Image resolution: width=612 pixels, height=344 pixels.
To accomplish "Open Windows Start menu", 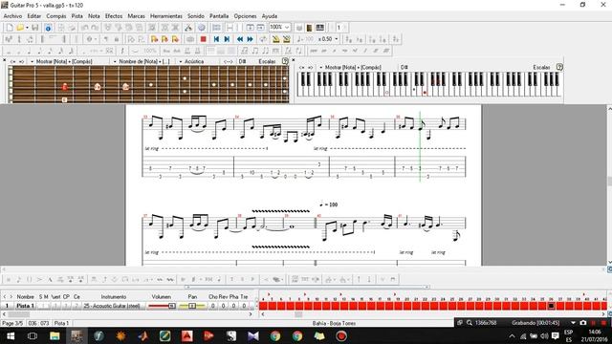I will click(11, 336).
